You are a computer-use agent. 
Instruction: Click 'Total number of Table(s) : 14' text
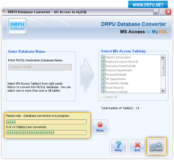pos(120,108)
